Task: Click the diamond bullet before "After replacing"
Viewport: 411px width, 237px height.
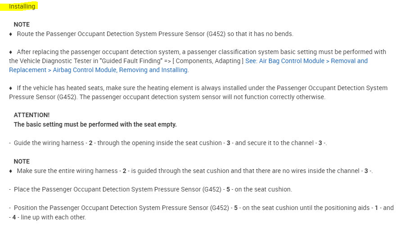Action: pyautogui.click(x=11, y=52)
